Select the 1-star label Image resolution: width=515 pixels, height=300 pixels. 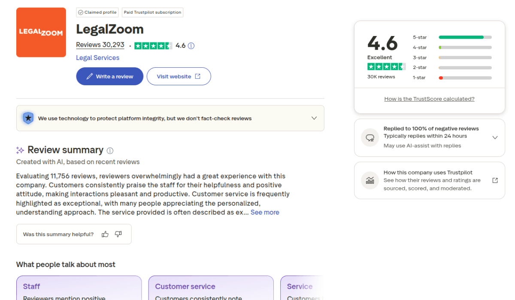(x=419, y=78)
